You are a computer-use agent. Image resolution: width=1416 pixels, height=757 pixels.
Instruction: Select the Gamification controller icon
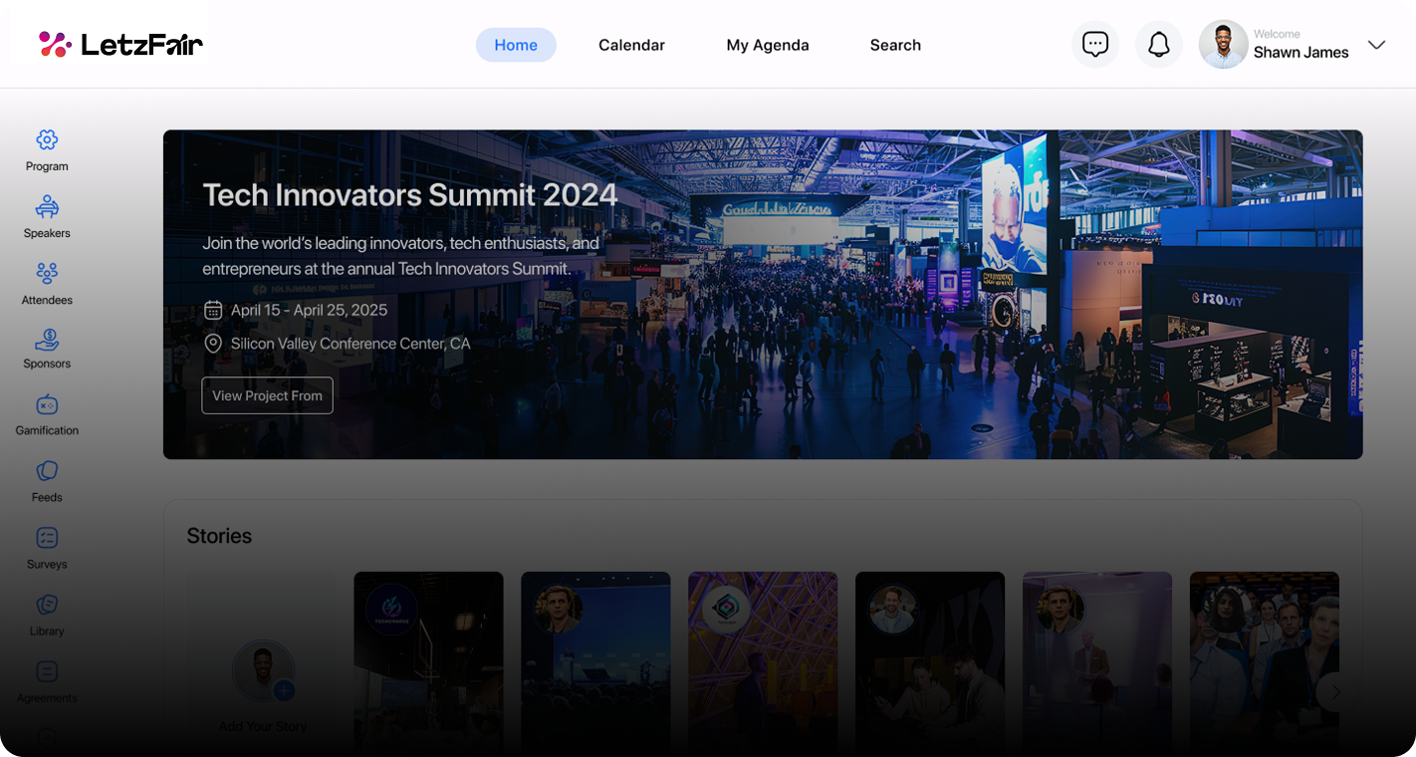click(47, 405)
